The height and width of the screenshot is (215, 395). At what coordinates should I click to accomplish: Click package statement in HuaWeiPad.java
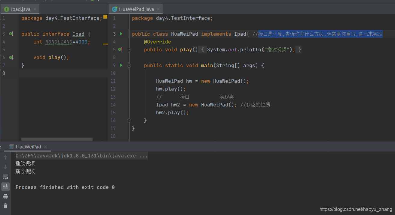[x=172, y=18]
